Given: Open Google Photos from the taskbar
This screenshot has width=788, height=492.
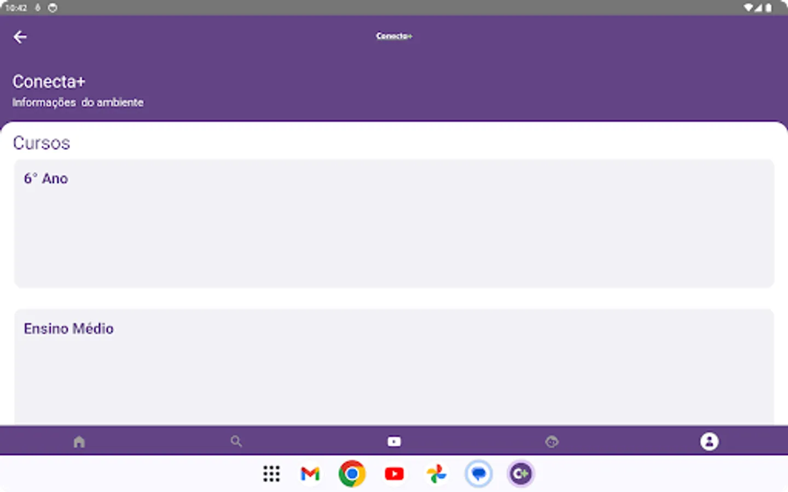Looking at the screenshot, I should (x=436, y=474).
